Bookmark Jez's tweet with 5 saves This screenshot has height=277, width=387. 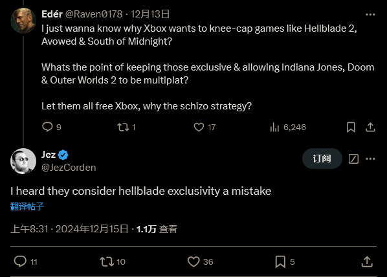[x=280, y=261]
